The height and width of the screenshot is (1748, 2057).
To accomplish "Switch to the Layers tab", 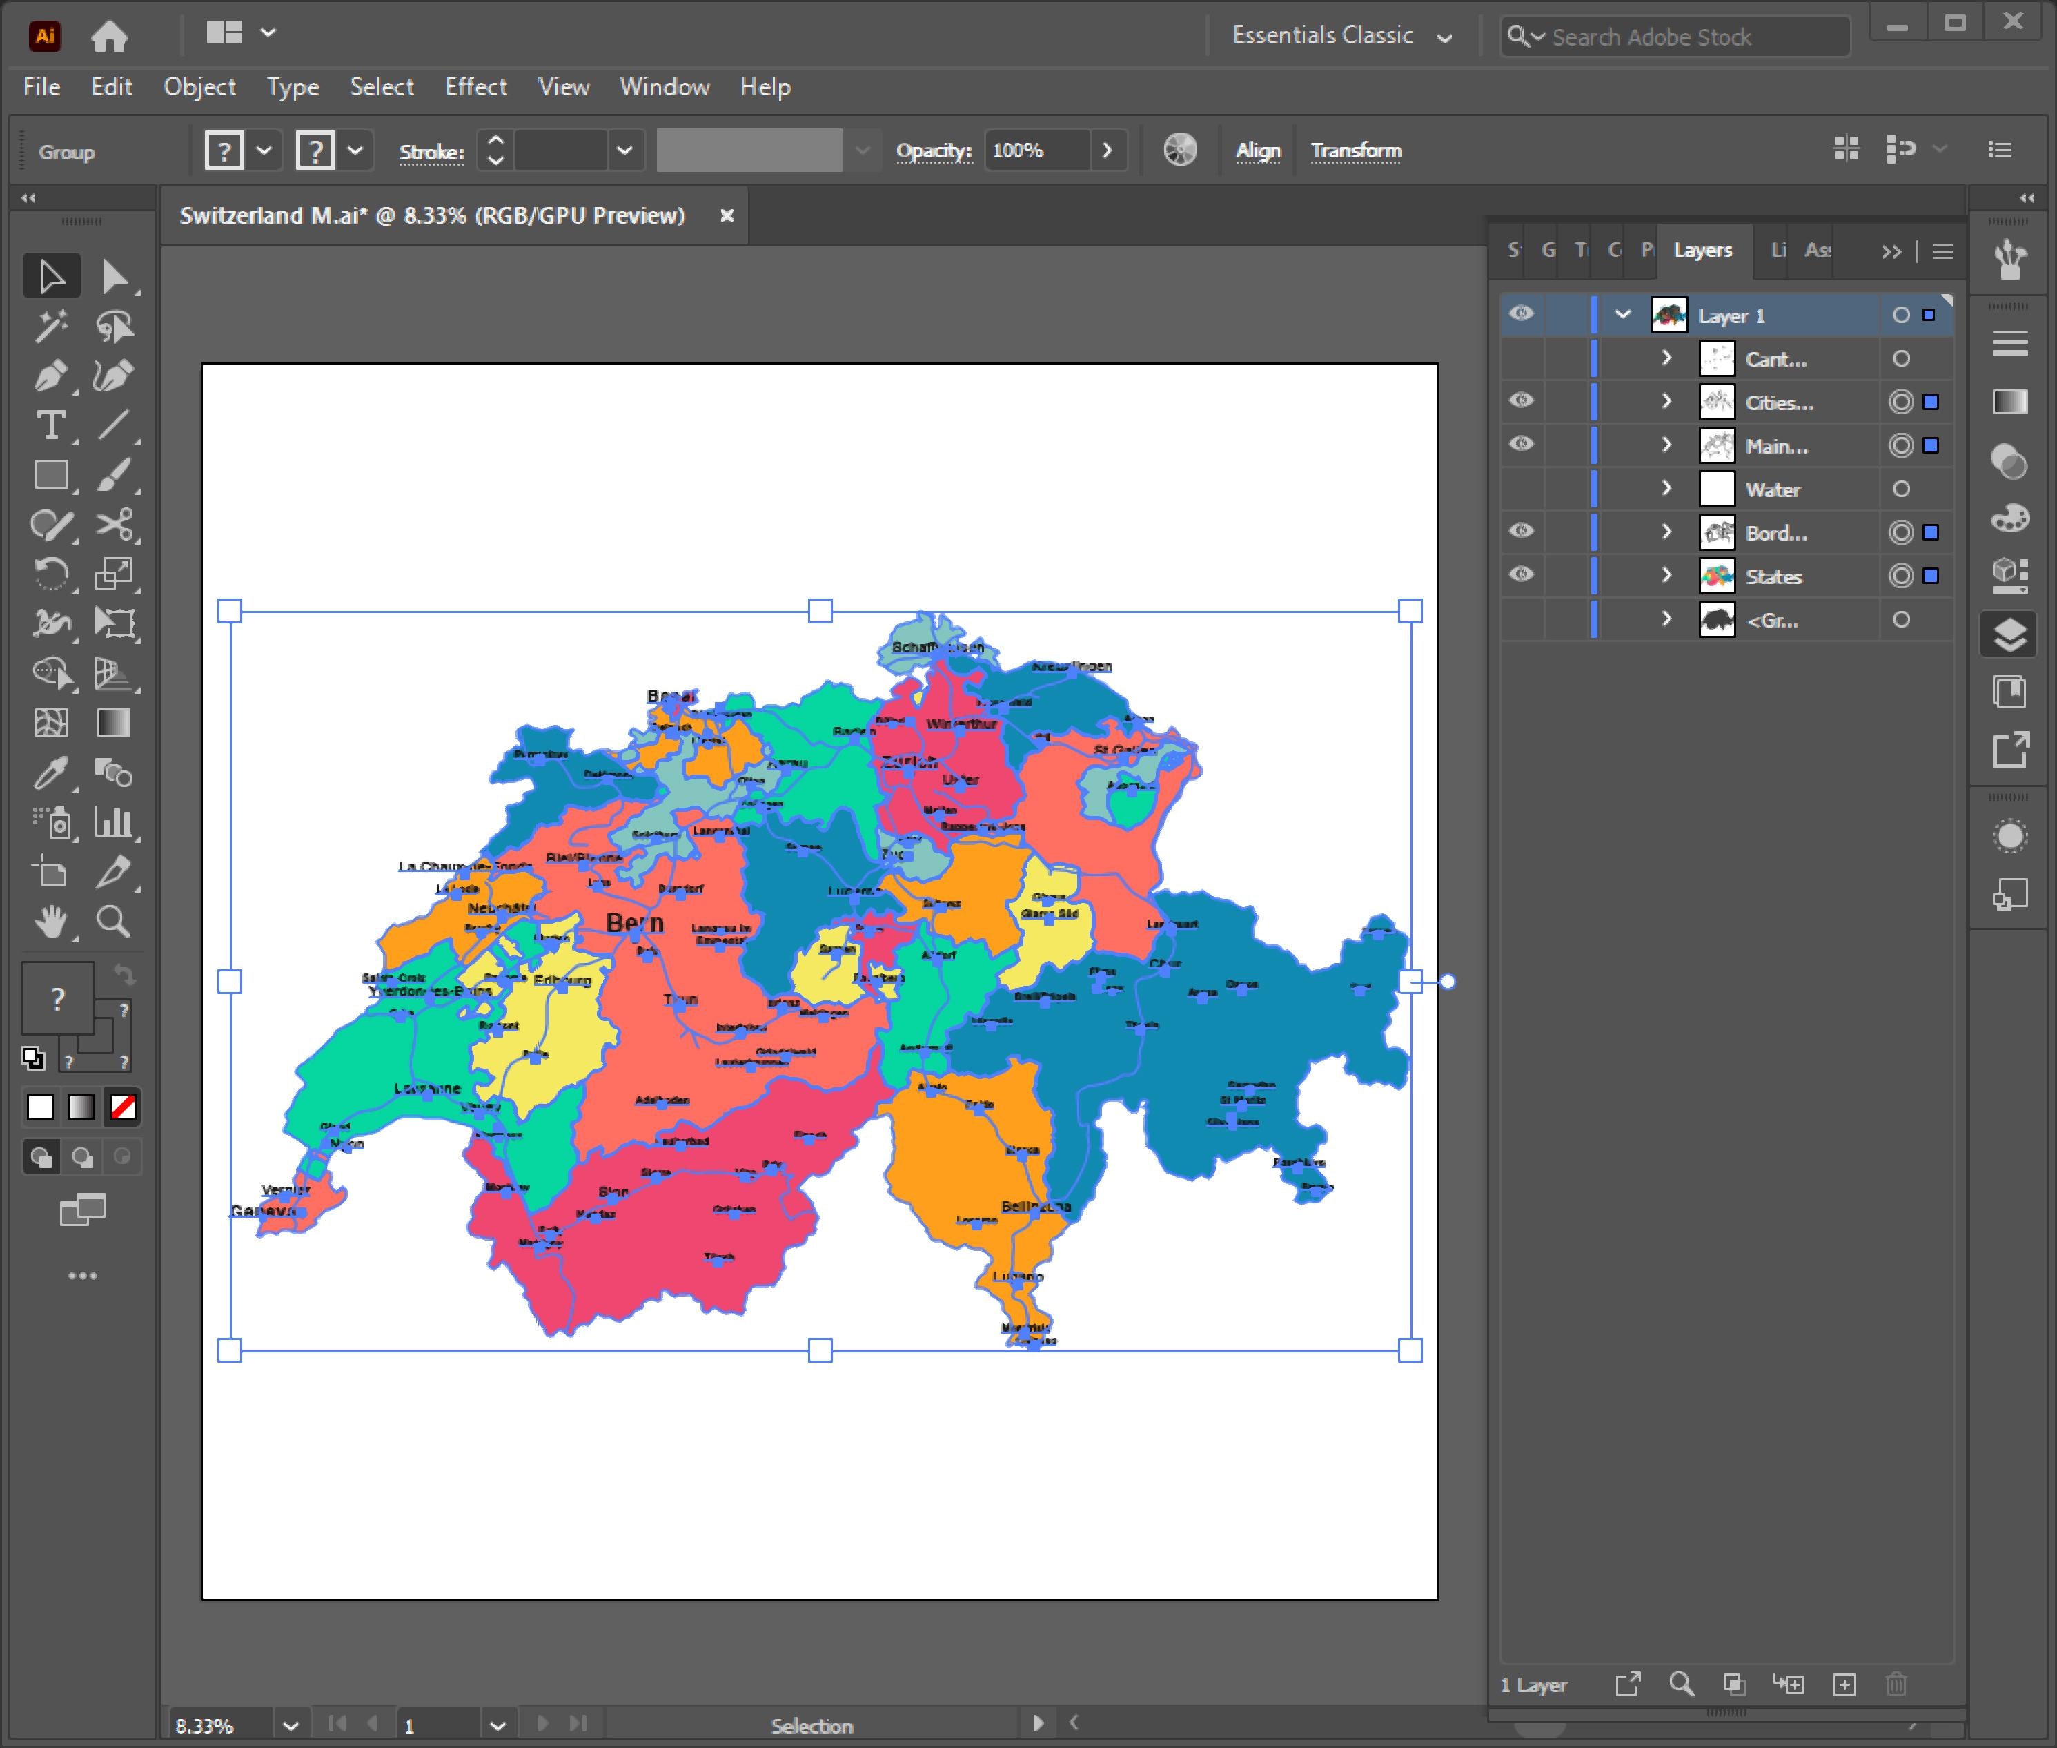I will 1702,250.
